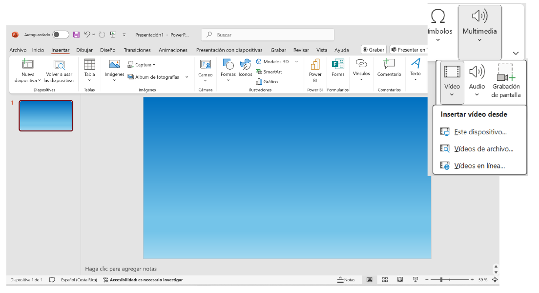539x293 pixels.
Task: Add a Comentario to the slide
Action: (x=389, y=65)
